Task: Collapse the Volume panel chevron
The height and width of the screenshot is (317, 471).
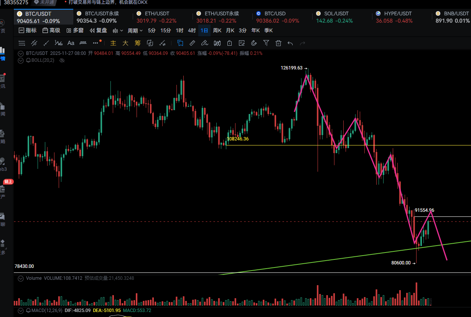Action: click(x=21, y=278)
